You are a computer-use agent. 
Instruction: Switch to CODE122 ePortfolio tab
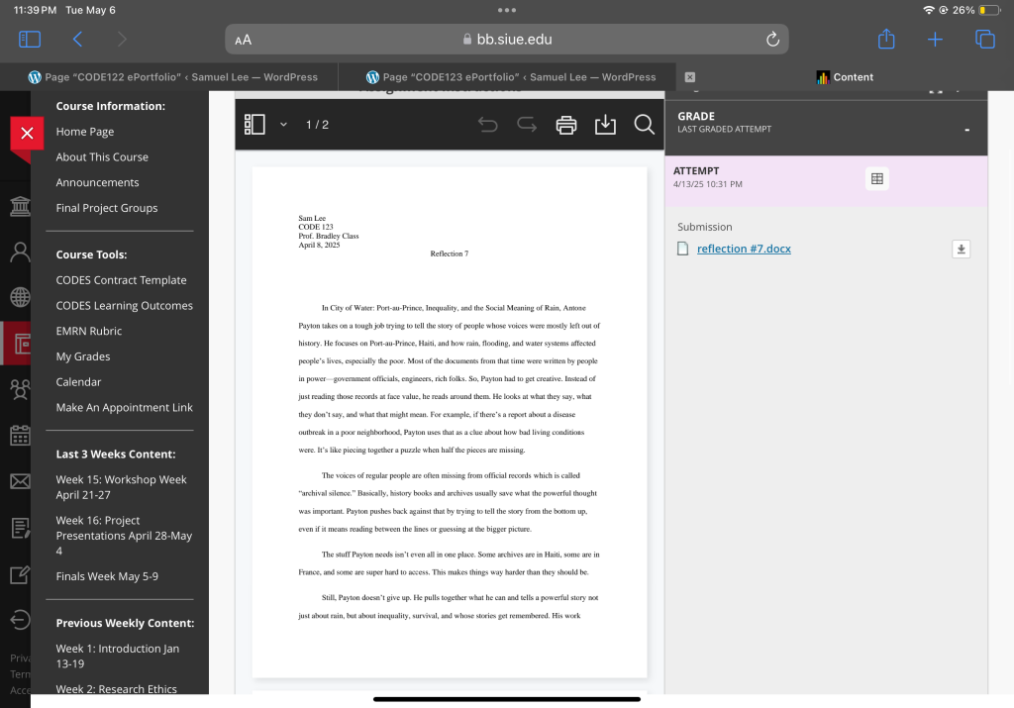pyautogui.click(x=173, y=77)
